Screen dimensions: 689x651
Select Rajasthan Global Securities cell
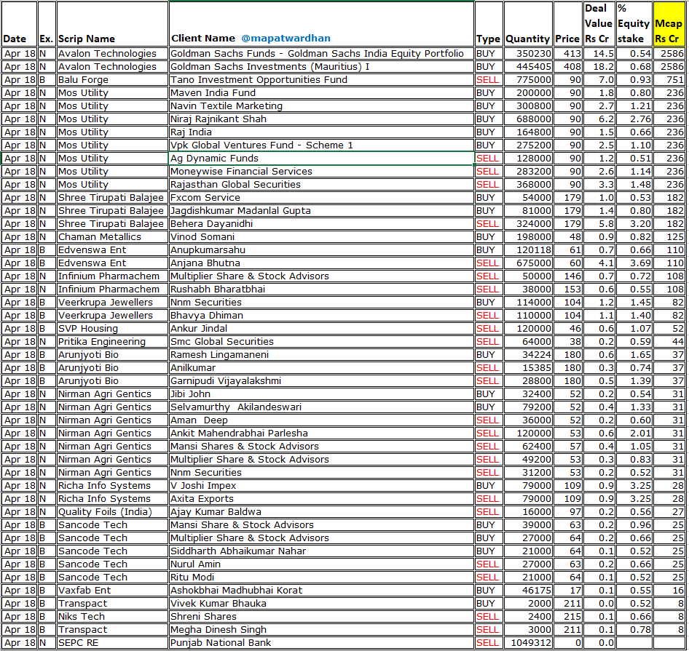321,184
